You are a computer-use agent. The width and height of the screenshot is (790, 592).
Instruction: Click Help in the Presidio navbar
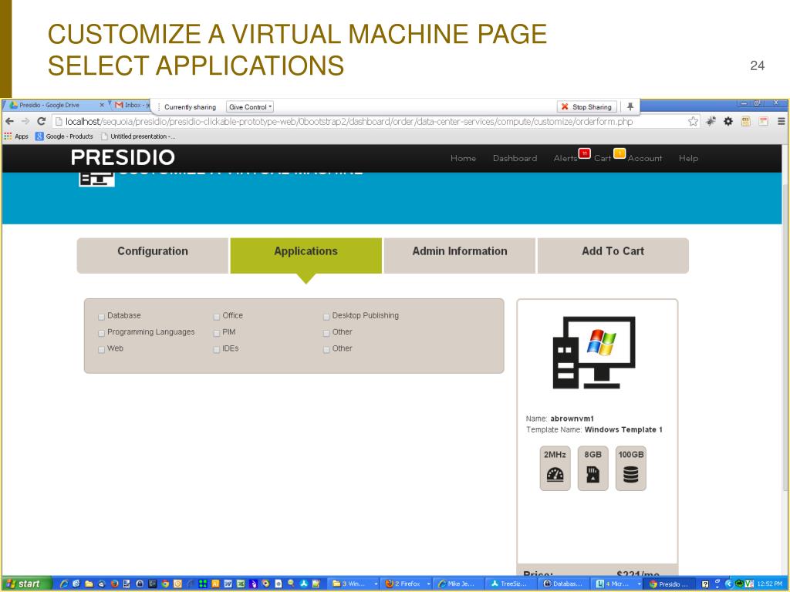[688, 158]
